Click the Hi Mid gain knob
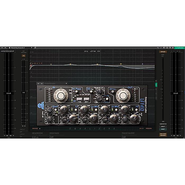The height and width of the screenshot is (185, 185). coord(104,110)
